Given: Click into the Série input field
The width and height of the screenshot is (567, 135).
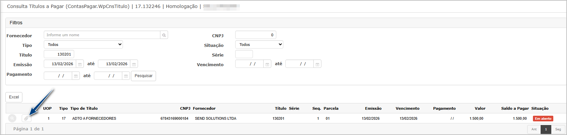Looking at the screenshot, I should click(x=244, y=54).
